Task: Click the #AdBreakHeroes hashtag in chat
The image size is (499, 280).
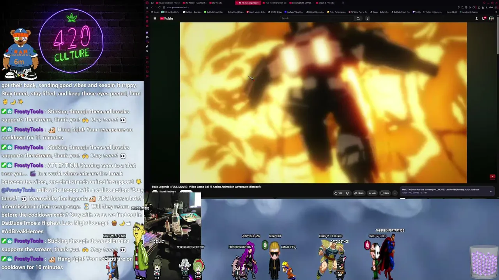Action: tap(23, 231)
